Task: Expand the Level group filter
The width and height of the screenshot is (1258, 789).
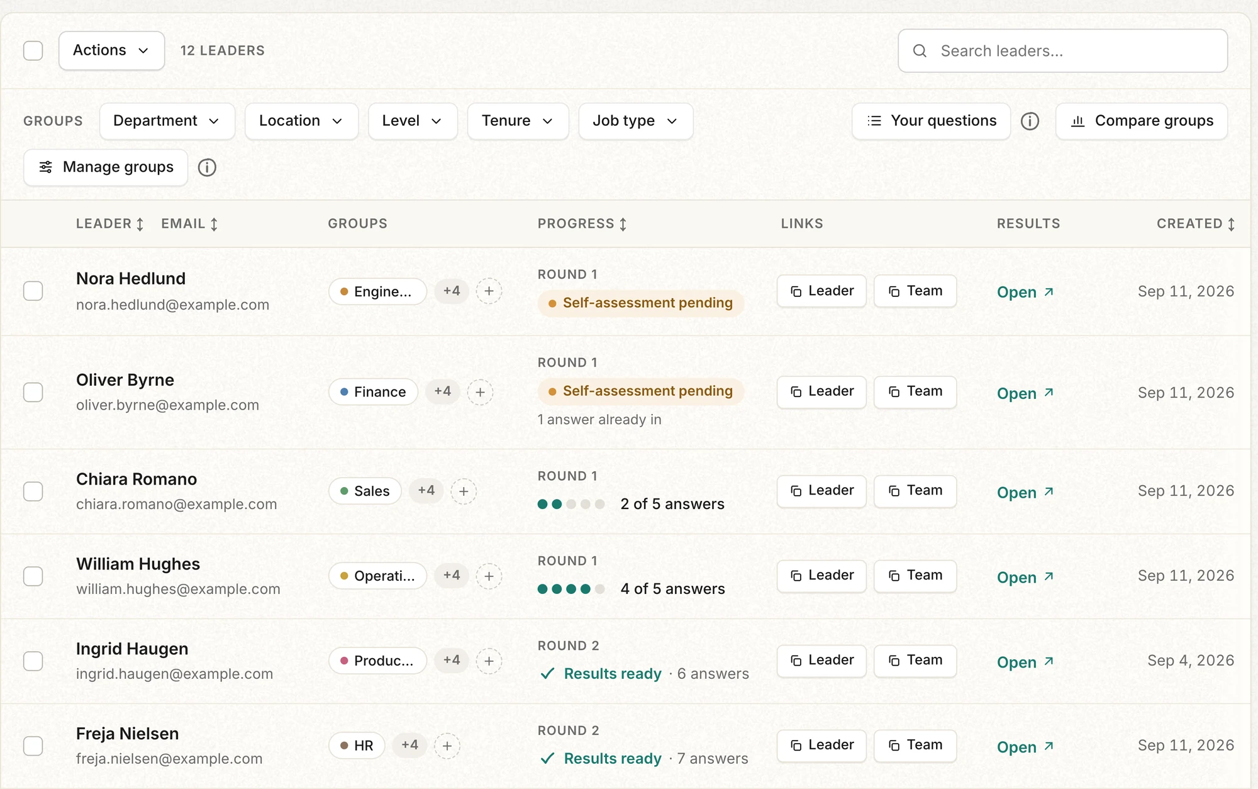Action: point(413,121)
